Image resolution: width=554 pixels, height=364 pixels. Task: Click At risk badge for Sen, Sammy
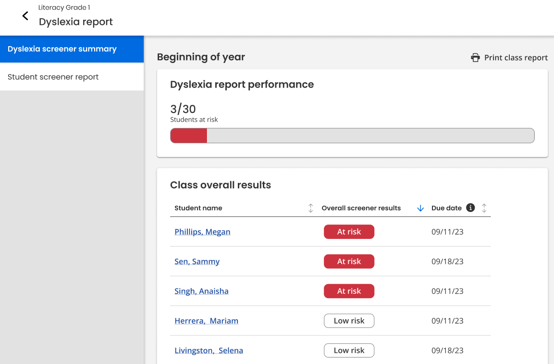349,262
